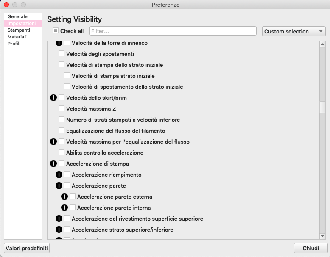Click info icon beside Accelerazione strato superiore/inferiore
The width and height of the screenshot is (330, 257).
point(59,230)
